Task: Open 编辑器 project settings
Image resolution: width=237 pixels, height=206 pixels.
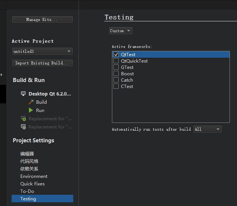Action: coord(27,154)
